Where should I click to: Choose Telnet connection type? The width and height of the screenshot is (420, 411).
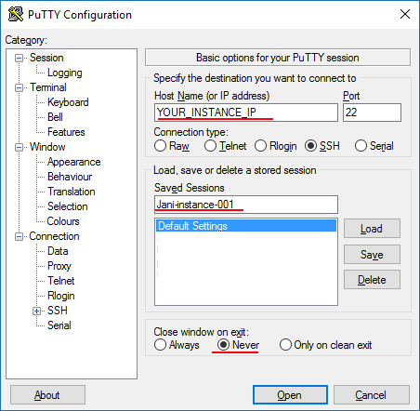(x=210, y=146)
